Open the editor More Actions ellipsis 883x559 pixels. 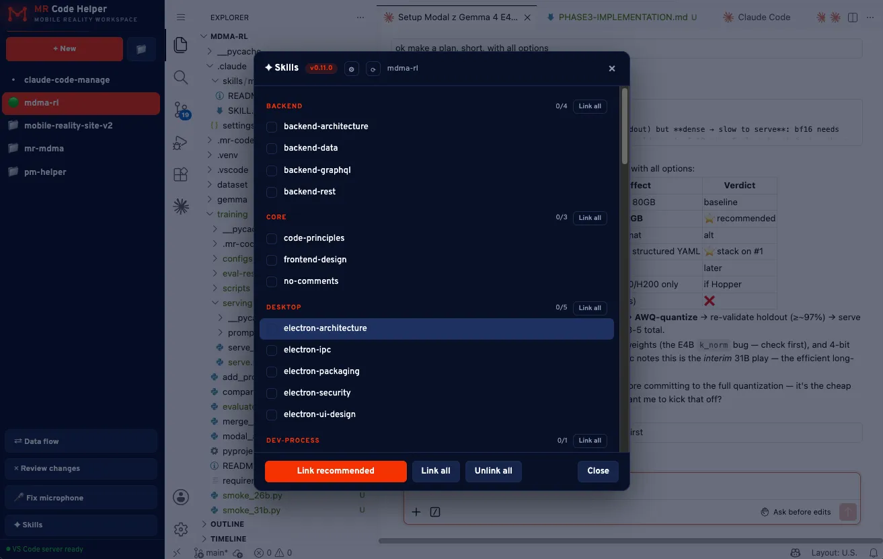pos(871,17)
